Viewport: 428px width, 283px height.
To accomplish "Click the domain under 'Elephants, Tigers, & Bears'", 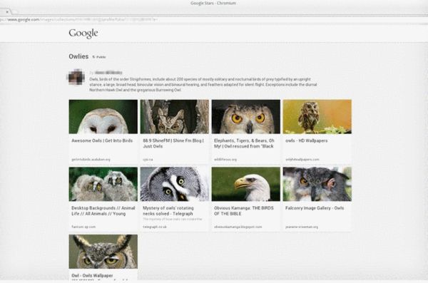I will pyautogui.click(x=225, y=160).
